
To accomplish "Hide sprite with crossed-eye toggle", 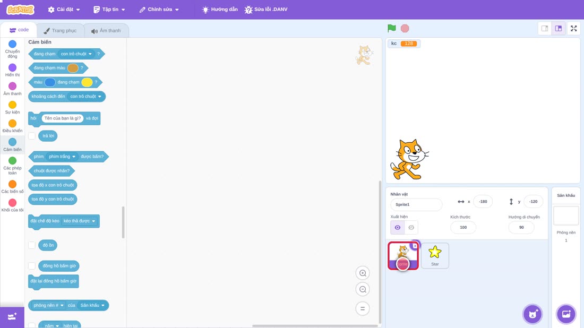I will [x=411, y=228].
